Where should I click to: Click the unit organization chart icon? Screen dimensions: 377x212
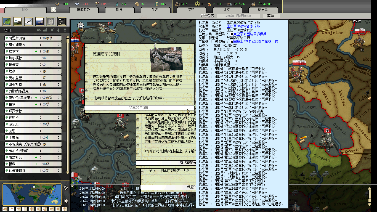click(62, 21)
